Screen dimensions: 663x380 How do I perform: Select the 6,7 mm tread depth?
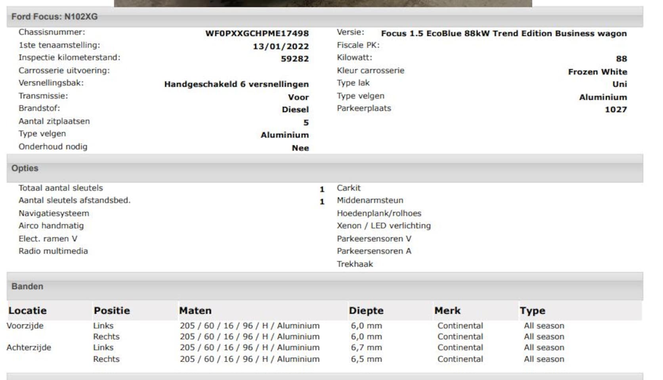coord(366,348)
